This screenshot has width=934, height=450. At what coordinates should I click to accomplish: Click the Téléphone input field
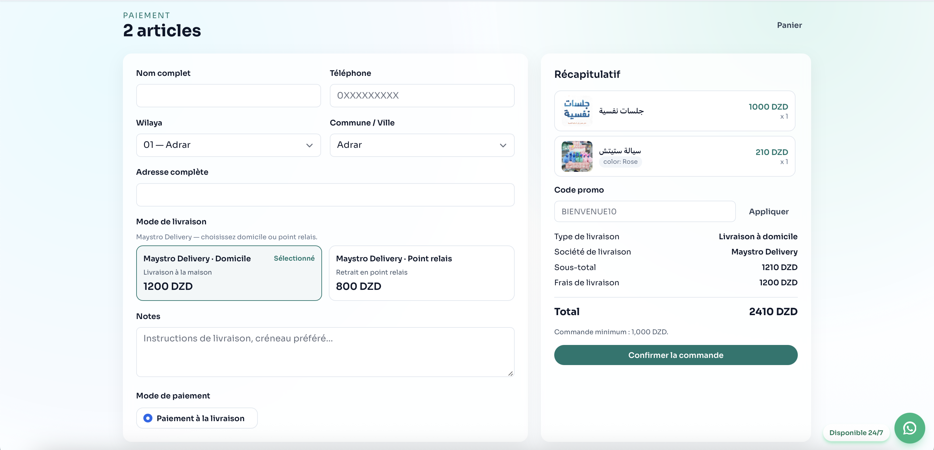coord(422,95)
